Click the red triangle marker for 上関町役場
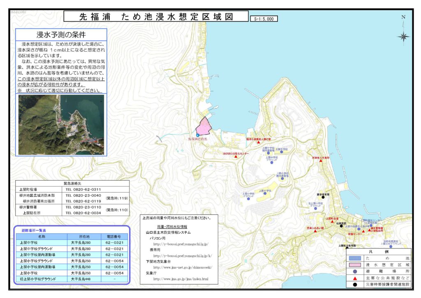The image size is (421, 298). pyautogui.click(x=332, y=222)
